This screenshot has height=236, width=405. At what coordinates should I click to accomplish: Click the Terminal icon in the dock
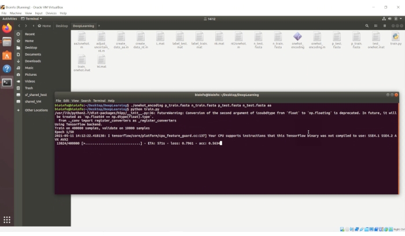(x=7, y=82)
